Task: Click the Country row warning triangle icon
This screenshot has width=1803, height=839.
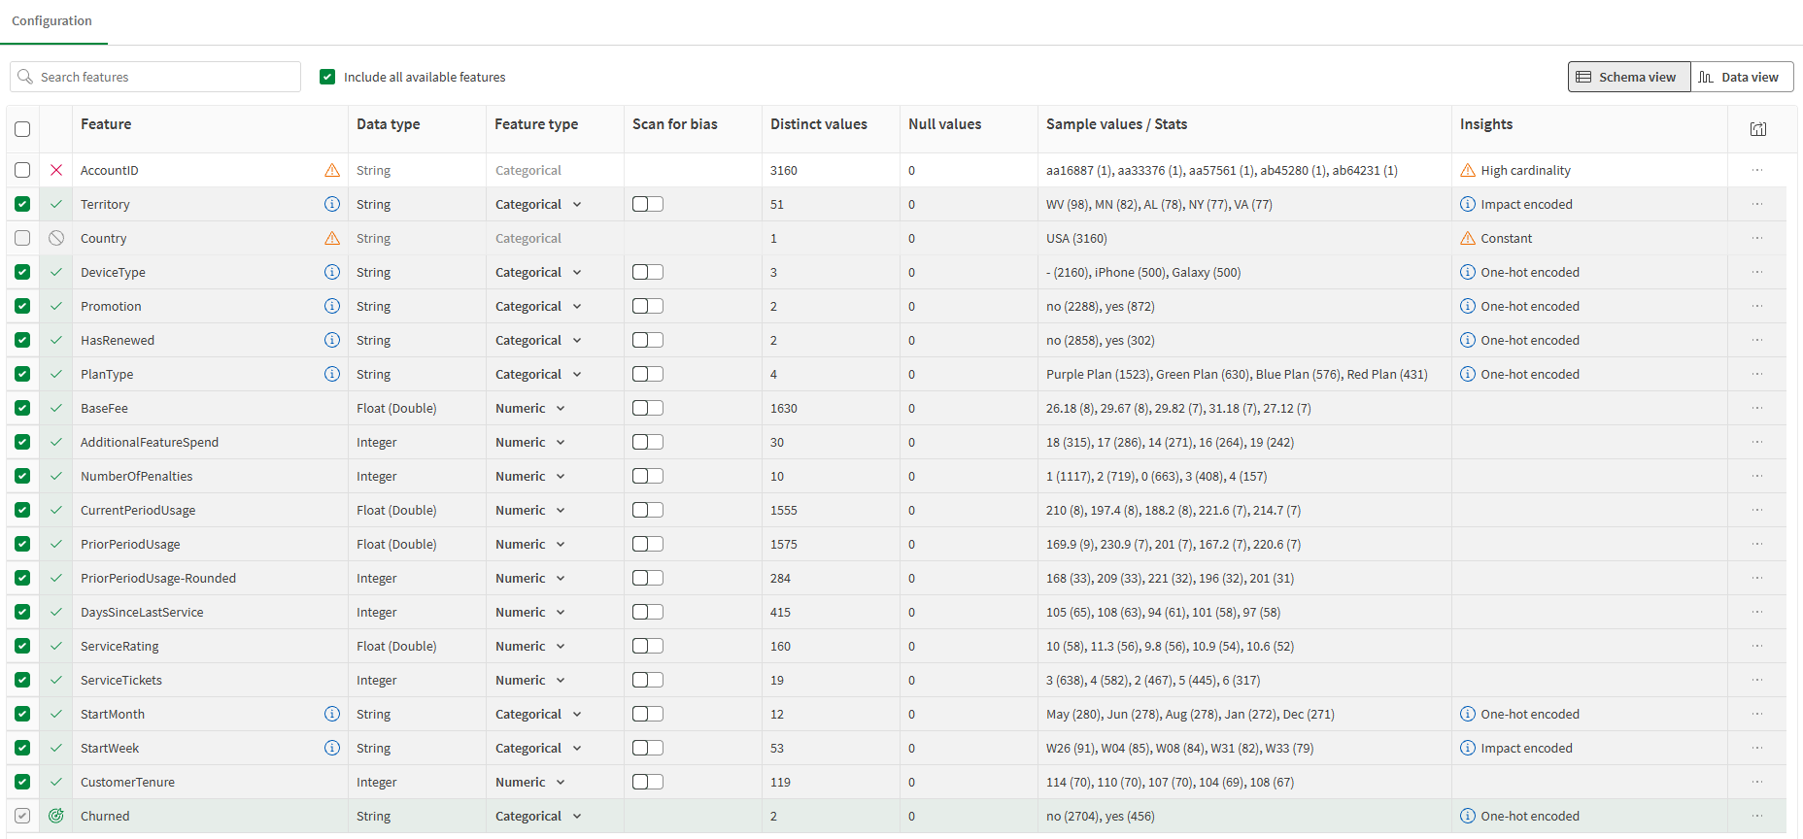Action: pos(332,238)
